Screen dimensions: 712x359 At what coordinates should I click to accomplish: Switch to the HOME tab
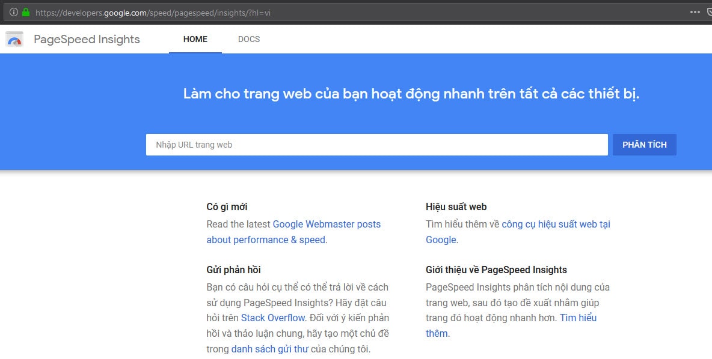tap(195, 40)
